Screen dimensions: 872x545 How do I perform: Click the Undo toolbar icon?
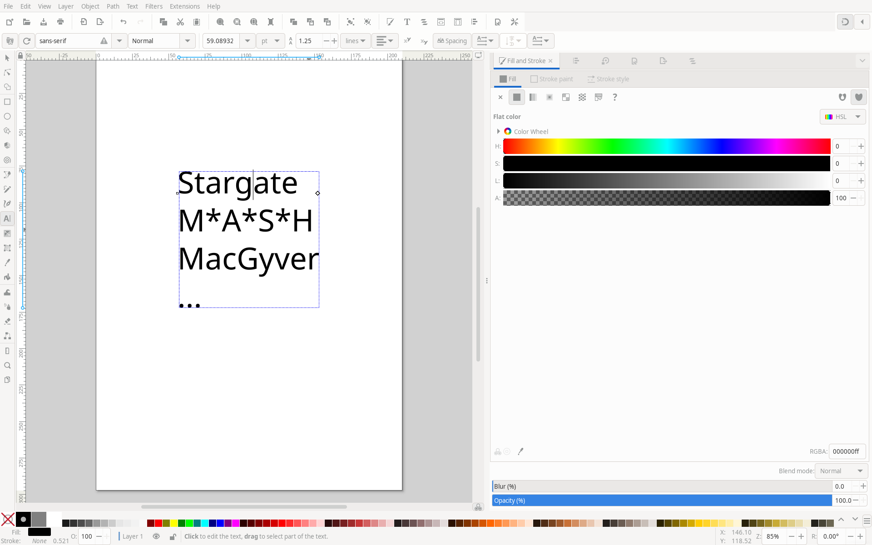[x=123, y=22]
